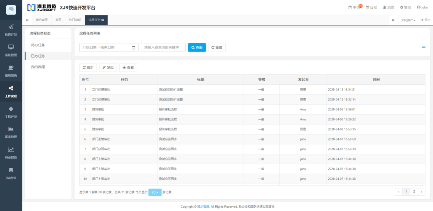Select the row timestamped 2020-04-08 15:53:35
The width and height of the screenshot is (433, 211).
click(252, 129)
